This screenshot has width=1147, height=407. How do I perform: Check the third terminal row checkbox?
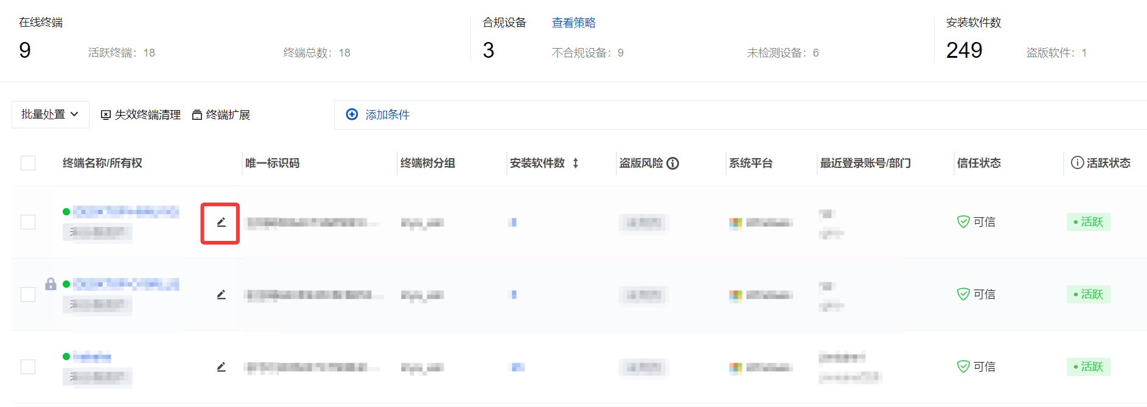28,367
